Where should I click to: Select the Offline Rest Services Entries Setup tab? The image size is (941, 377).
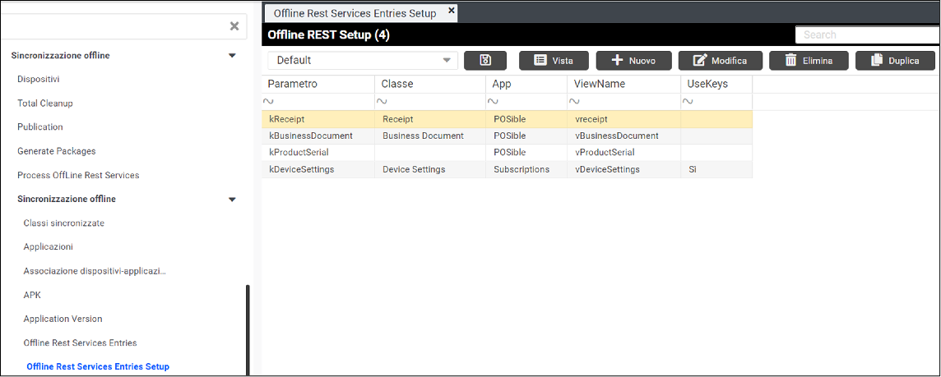click(355, 13)
